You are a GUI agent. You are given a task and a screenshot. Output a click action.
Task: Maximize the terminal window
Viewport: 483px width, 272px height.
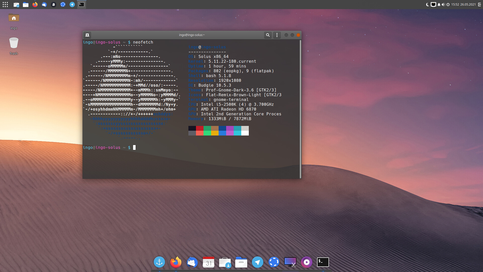292,35
